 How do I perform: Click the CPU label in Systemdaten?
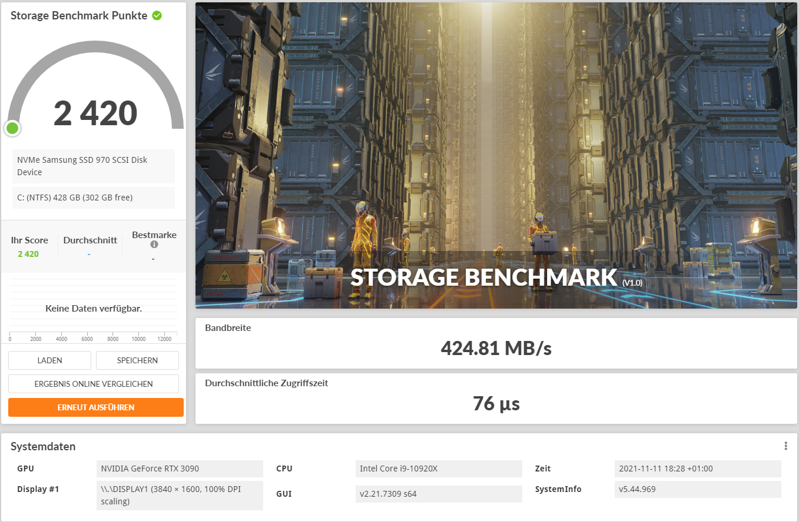pyautogui.click(x=284, y=469)
